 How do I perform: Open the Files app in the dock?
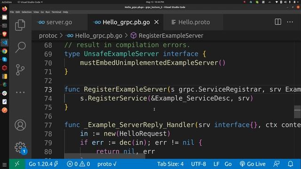point(5,17)
